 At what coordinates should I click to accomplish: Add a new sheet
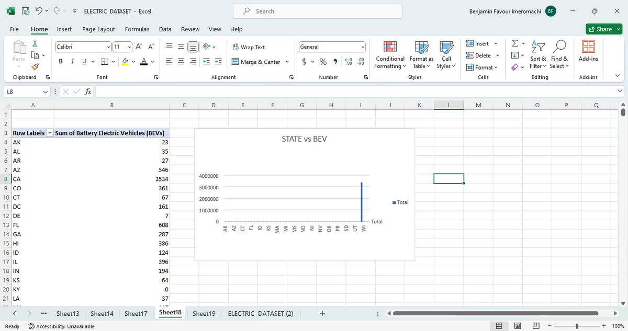tap(322, 314)
